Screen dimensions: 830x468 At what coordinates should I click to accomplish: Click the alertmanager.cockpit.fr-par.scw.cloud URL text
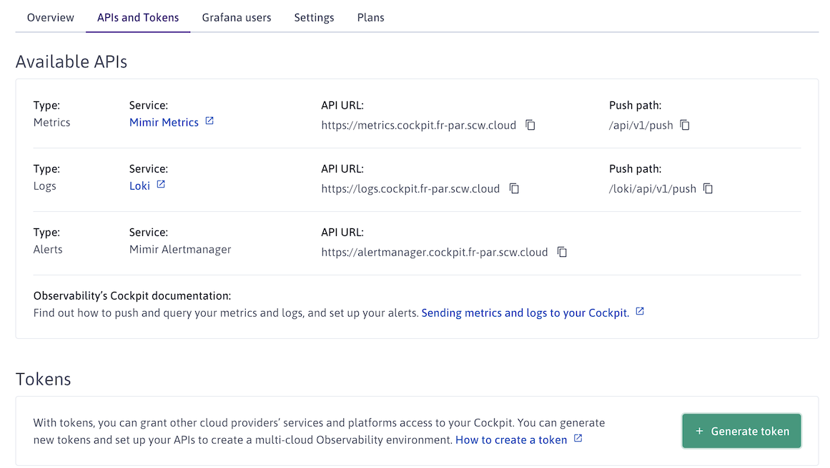434,252
